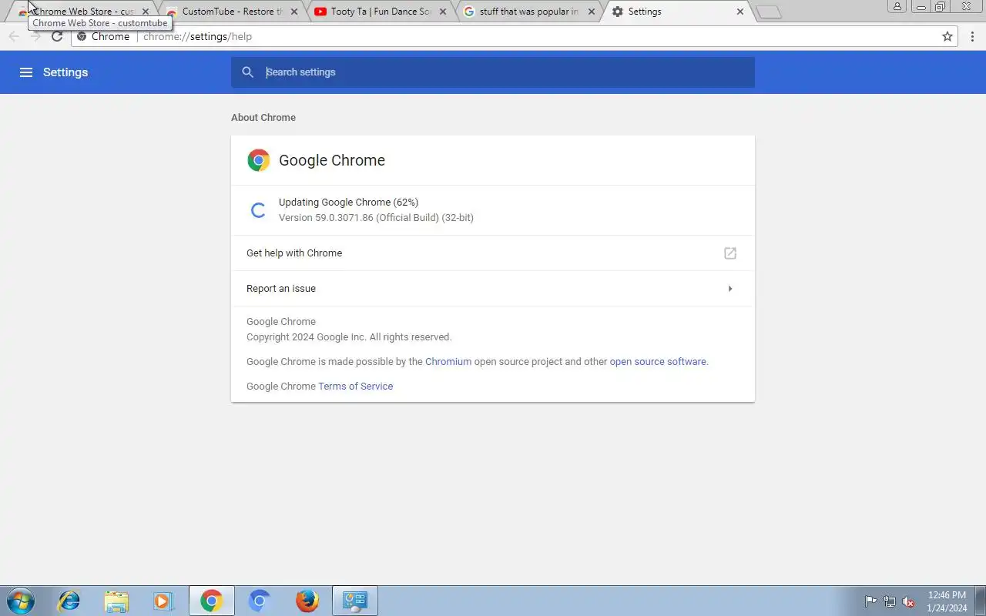The image size is (986, 616).
Task: Open the Settings hamburger menu
Action: point(26,72)
